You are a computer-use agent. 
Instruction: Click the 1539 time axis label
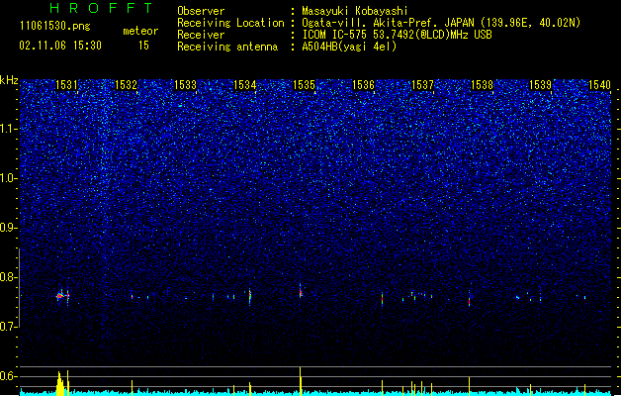pyautogui.click(x=541, y=84)
